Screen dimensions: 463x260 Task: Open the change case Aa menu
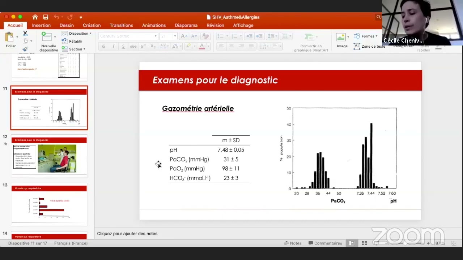176,46
